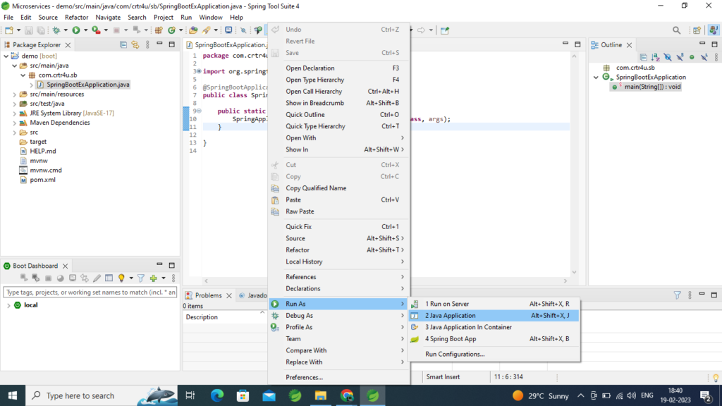
Task: Open the Navigate menu in menu bar
Action: point(108,18)
